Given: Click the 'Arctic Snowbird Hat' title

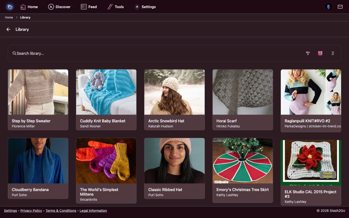Looking at the screenshot, I should coord(166,121).
